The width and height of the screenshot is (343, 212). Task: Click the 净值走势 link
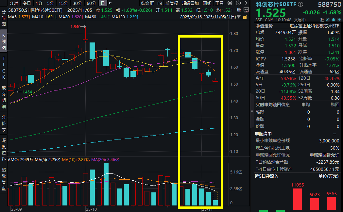[x=264, y=25]
